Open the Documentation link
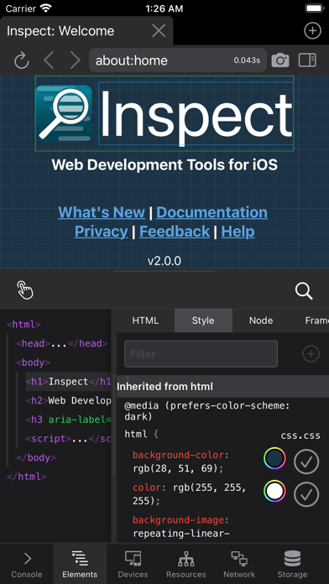This screenshot has width=329, height=584. click(x=211, y=212)
